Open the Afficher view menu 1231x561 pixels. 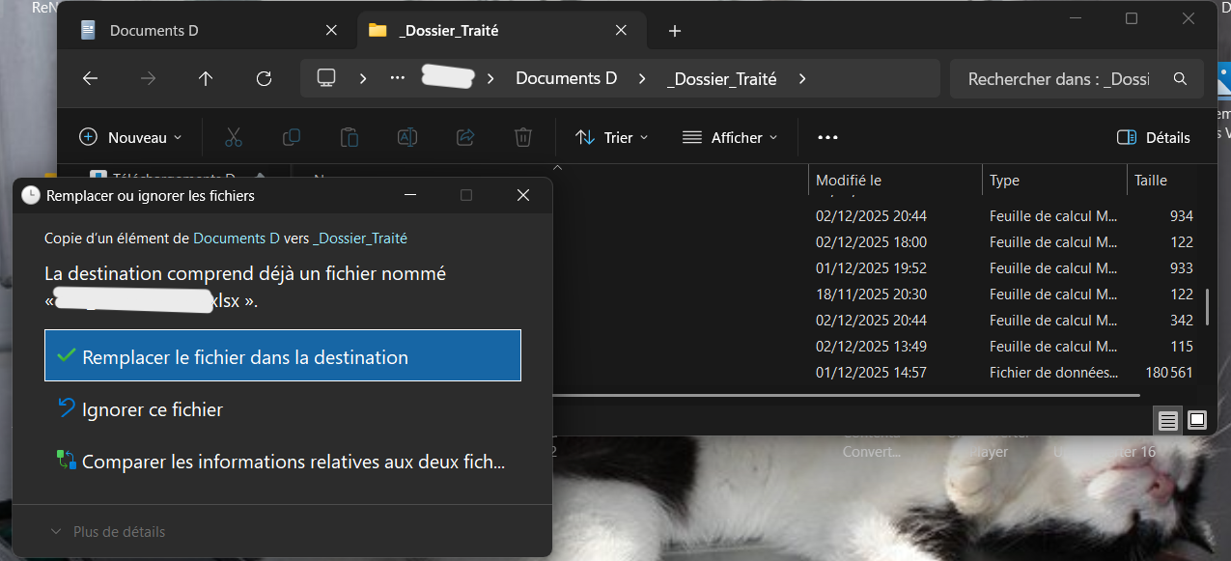(x=731, y=137)
